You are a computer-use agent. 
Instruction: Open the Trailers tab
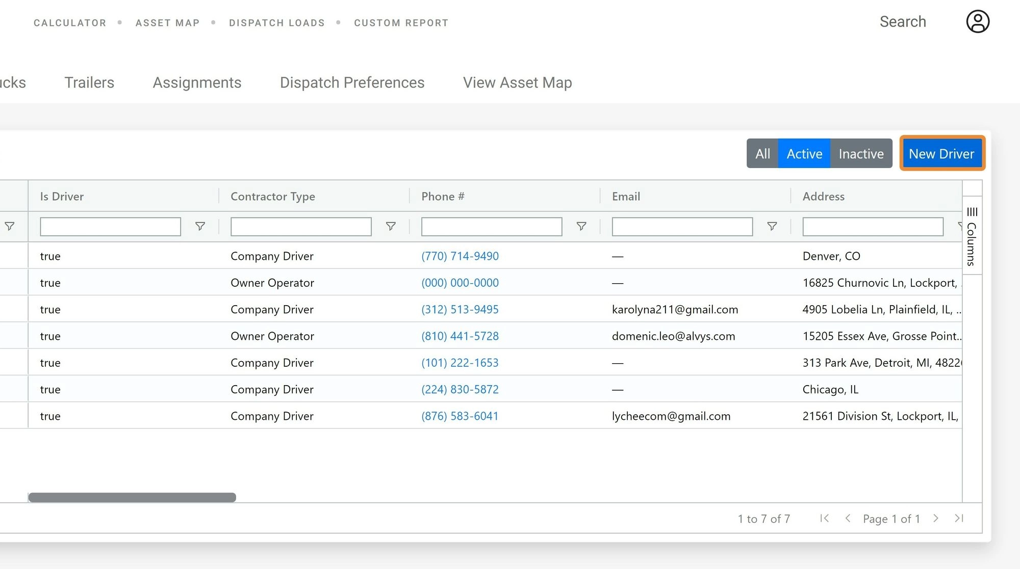[89, 83]
